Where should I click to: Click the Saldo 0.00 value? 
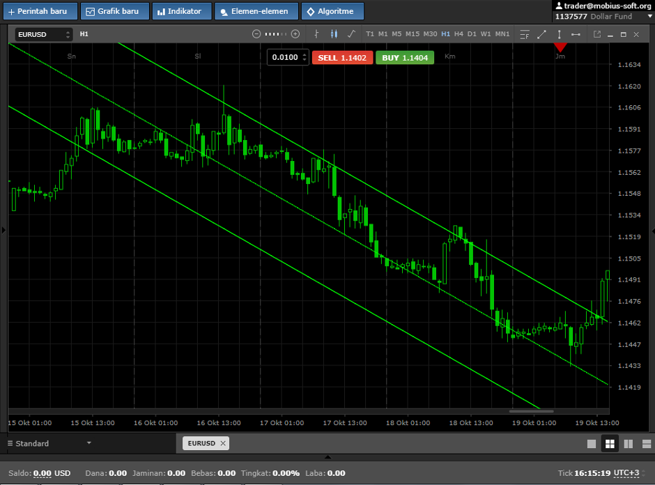(x=43, y=473)
